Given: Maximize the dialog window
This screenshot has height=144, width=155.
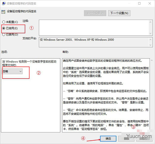Looking at the screenshot, I should coord(139,3).
